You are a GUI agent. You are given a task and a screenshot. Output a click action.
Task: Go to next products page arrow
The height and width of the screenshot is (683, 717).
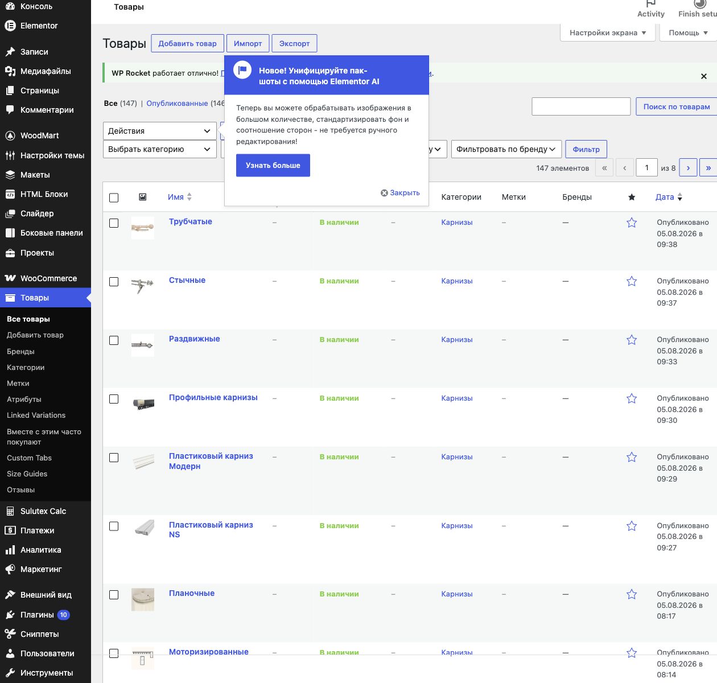[688, 167]
